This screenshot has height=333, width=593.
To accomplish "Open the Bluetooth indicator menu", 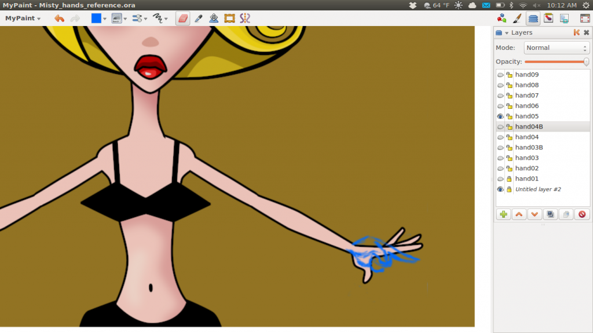I will (x=511, y=5).
